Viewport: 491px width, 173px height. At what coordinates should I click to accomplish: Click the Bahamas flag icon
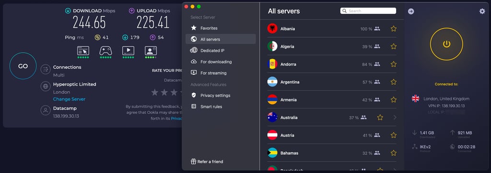coord(272,153)
